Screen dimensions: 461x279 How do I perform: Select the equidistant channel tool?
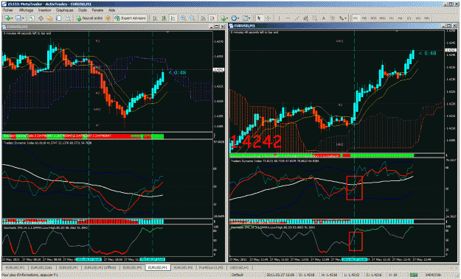[x=306, y=18]
